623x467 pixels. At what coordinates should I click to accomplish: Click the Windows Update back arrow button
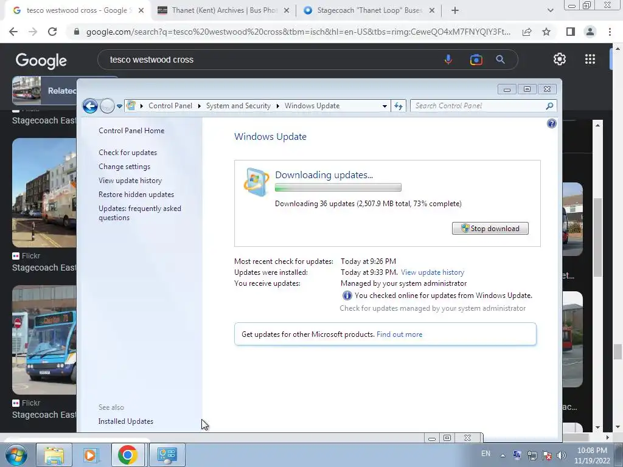point(90,106)
